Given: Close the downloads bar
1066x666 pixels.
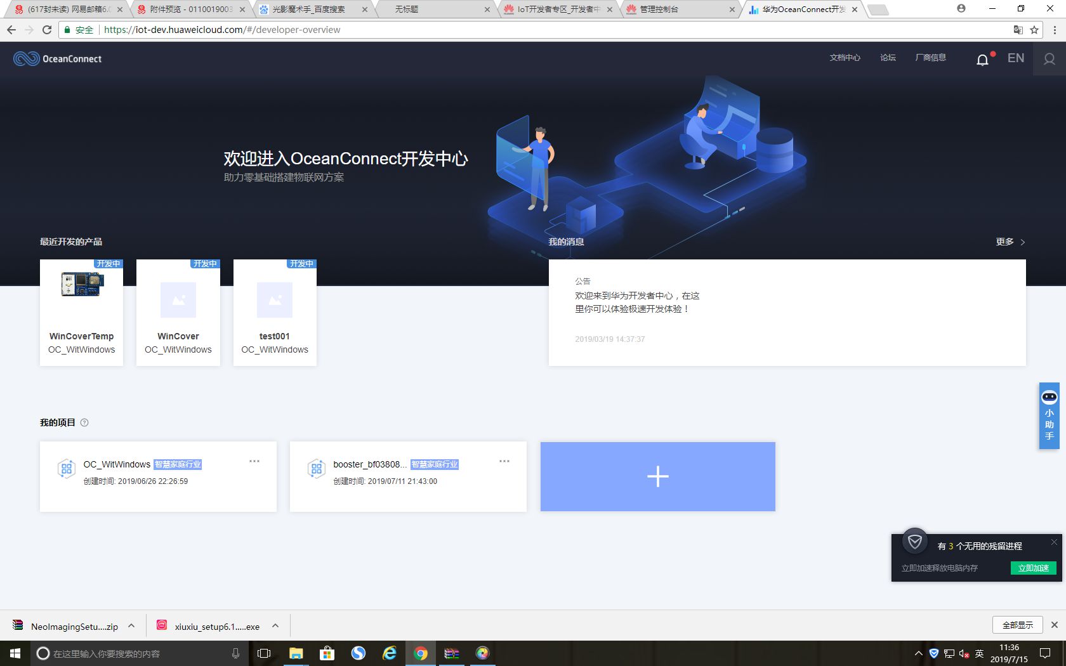Looking at the screenshot, I should click(1055, 625).
